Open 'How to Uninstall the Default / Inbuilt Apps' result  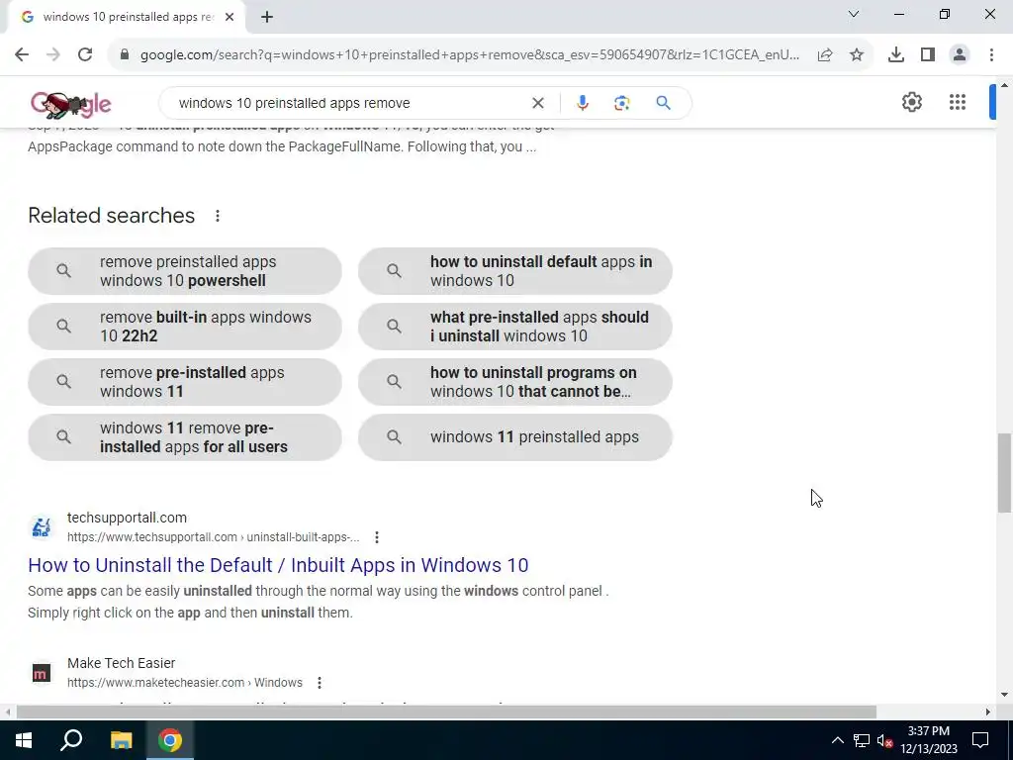pos(278,565)
